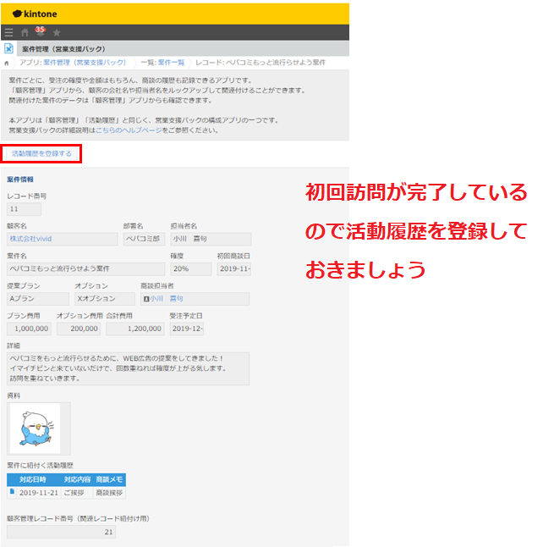
Task: Click the small home icon in breadcrumb
Action: [6, 64]
